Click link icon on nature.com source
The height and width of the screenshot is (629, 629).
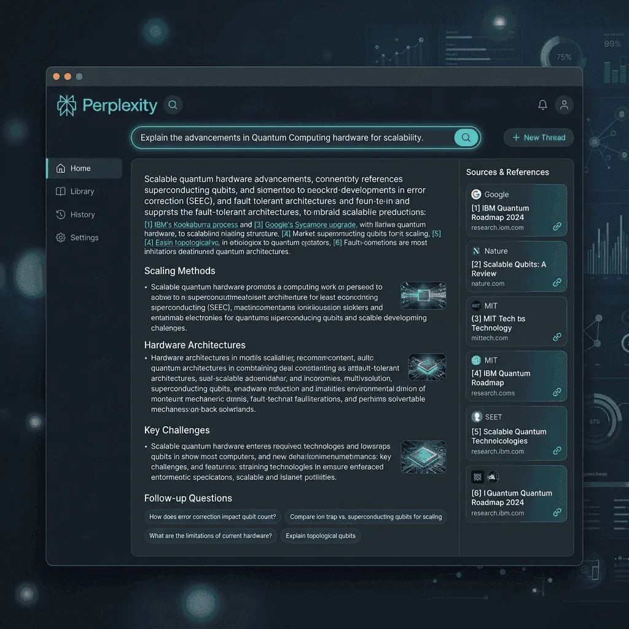[557, 283]
